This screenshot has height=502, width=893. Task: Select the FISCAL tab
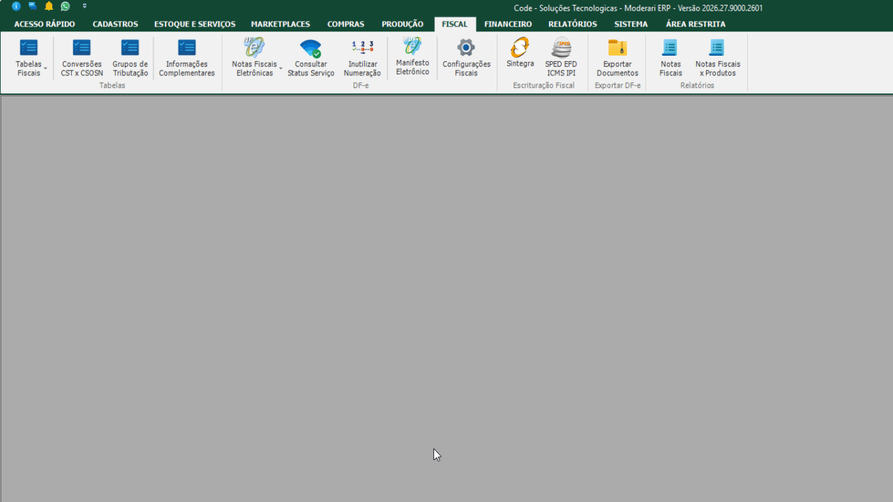coord(455,24)
